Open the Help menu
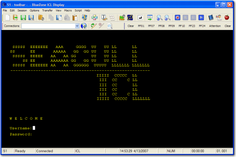This screenshot has height=157, width=236. tap(87, 10)
